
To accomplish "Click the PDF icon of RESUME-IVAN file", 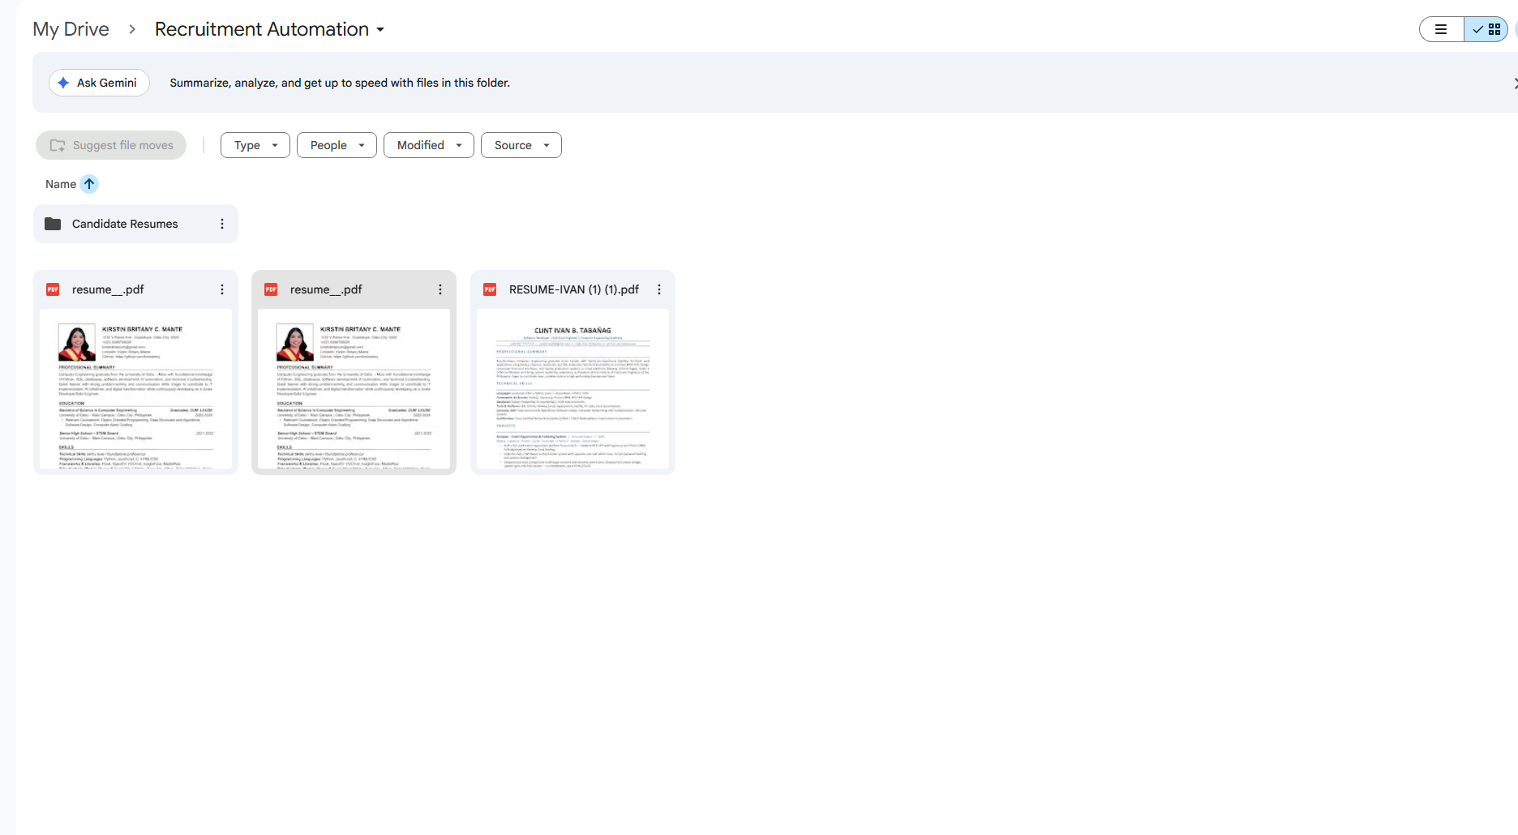I will pyautogui.click(x=490, y=289).
